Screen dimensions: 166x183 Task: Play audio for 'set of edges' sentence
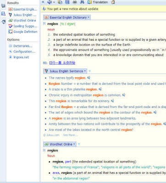tap(155, 113)
